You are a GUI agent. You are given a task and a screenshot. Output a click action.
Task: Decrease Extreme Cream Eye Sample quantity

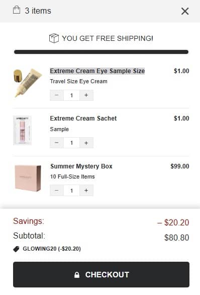click(x=57, y=95)
